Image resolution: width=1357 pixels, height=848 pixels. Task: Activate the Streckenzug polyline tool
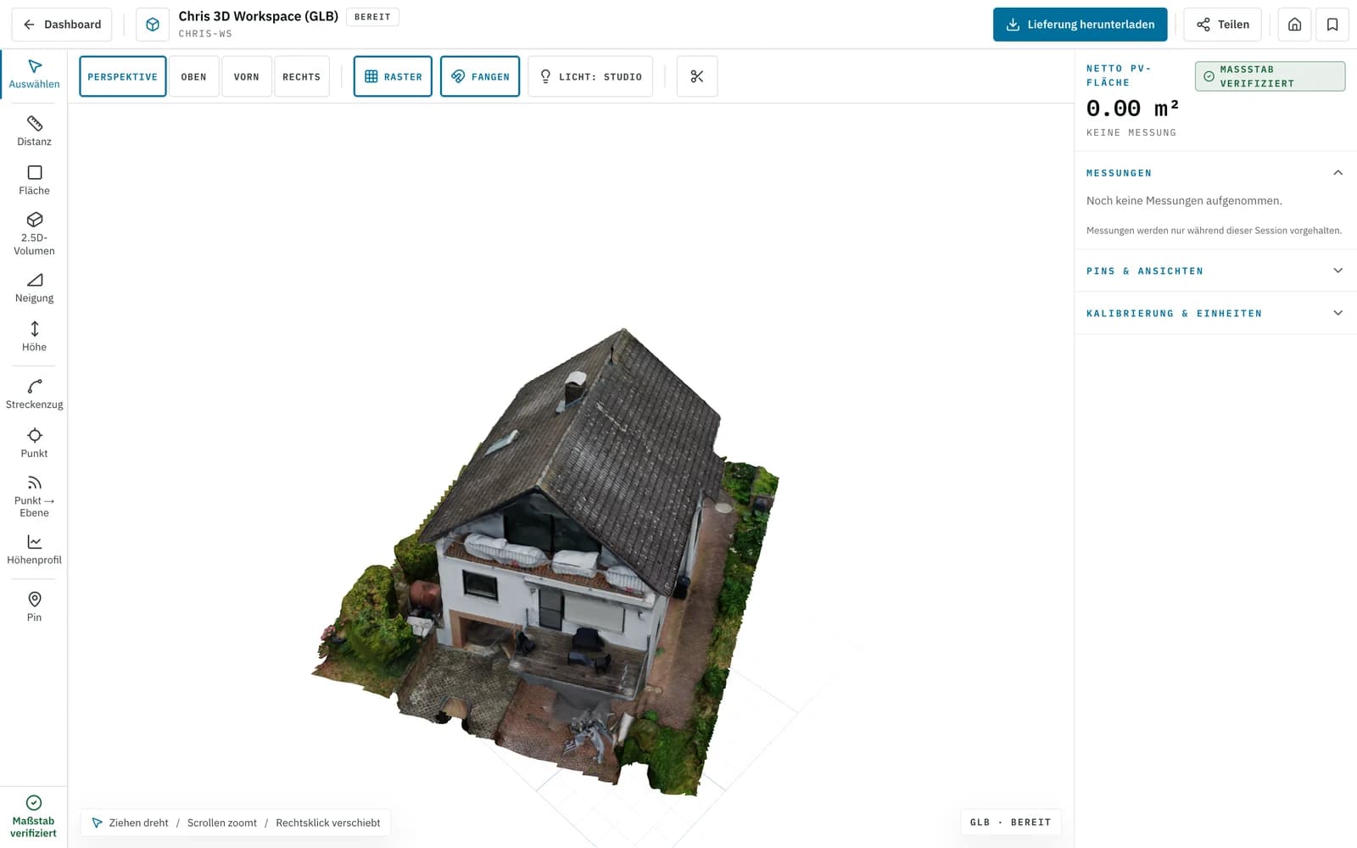[x=34, y=394]
